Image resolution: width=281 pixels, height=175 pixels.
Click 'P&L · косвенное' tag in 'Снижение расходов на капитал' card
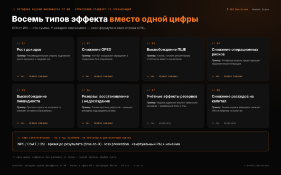(x=224, y=123)
